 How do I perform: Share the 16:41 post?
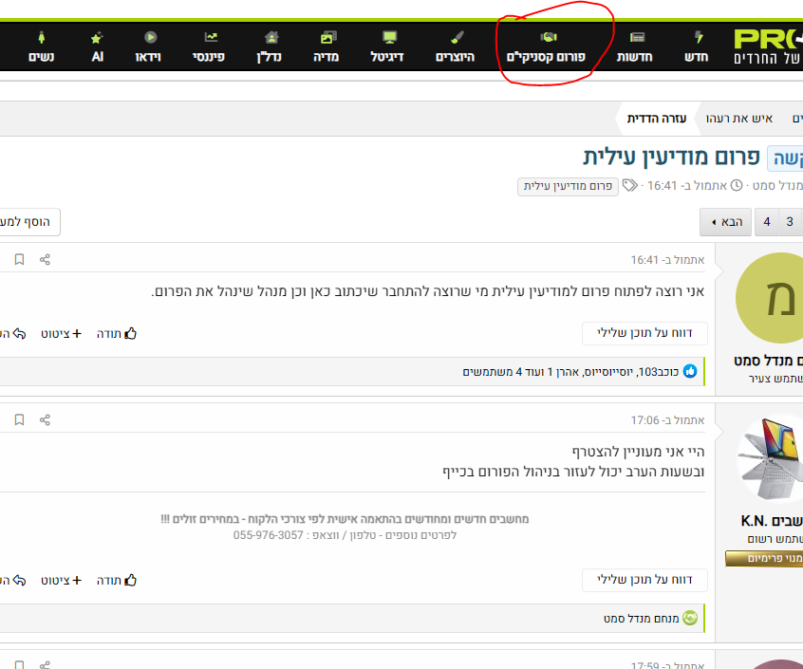(45, 259)
